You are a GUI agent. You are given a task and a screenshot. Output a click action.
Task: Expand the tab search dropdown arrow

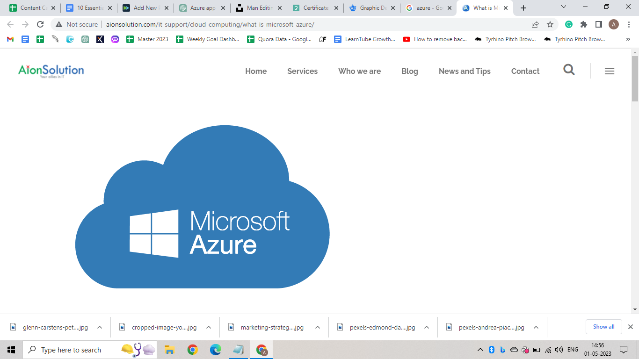pyautogui.click(x=564, y=7)
